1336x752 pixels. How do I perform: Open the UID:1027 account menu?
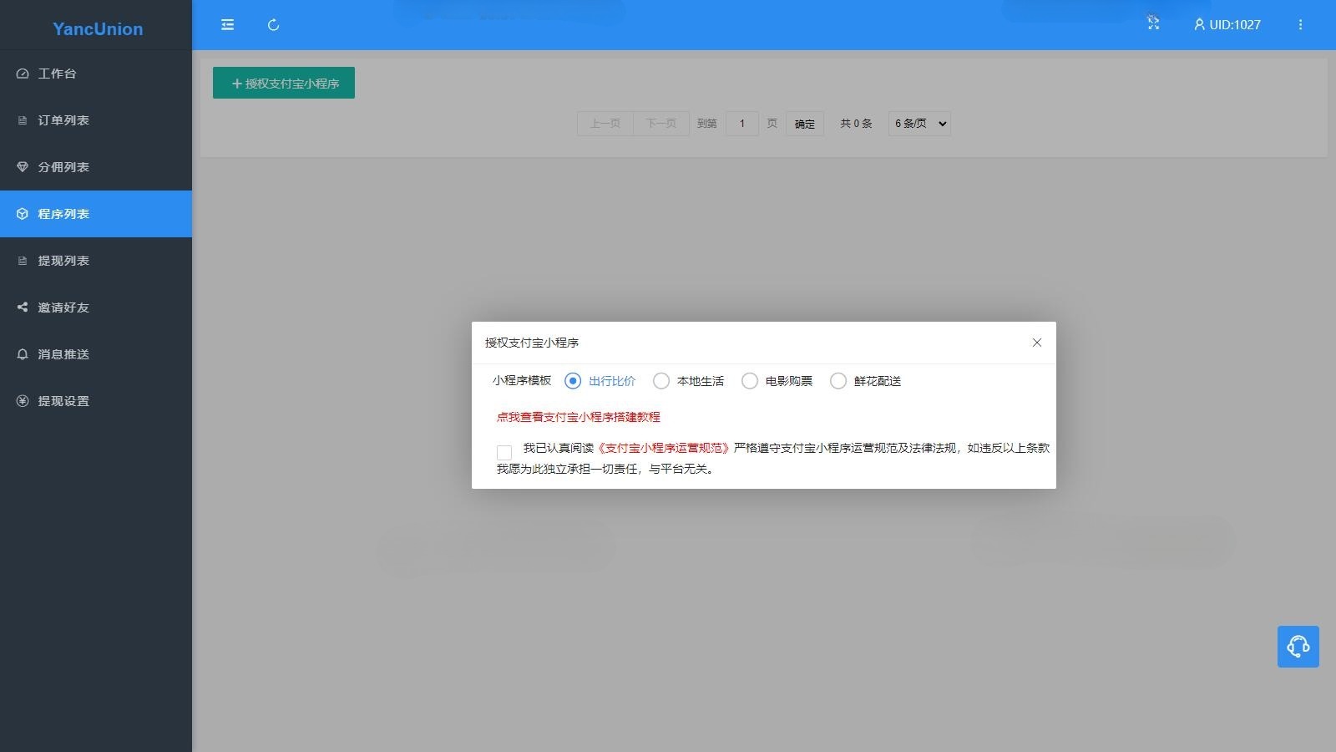[1227, 25]
